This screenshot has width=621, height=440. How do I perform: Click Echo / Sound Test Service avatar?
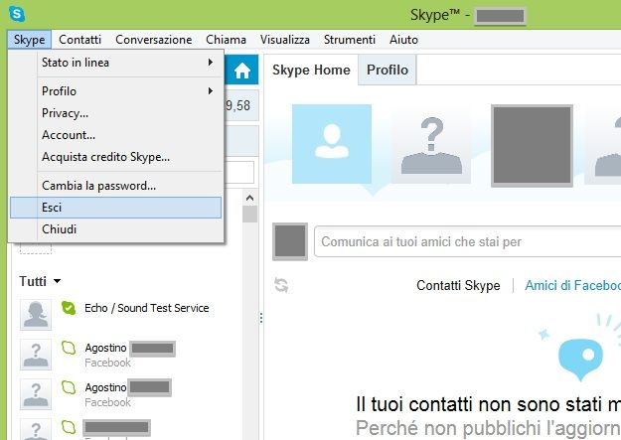[x=36, y=315]
